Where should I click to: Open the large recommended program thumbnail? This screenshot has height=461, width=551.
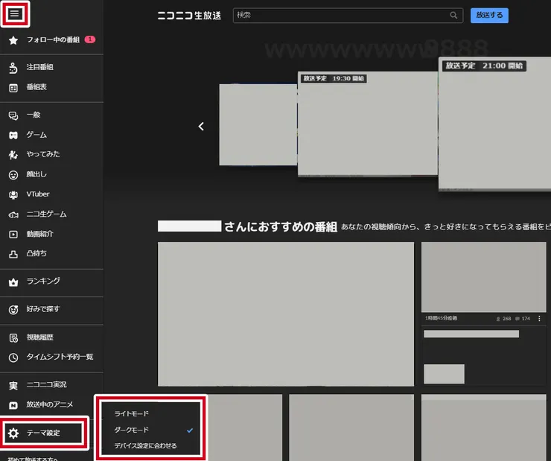[286, 314]
